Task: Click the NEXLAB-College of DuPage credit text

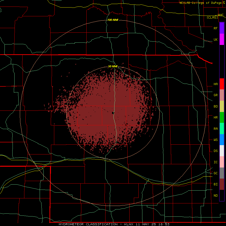Action: click(x=200, y=3)
